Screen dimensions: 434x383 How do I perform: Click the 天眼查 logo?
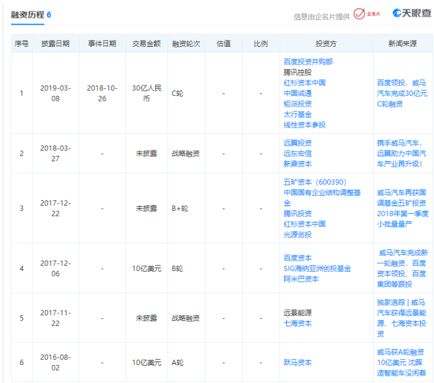412,13
